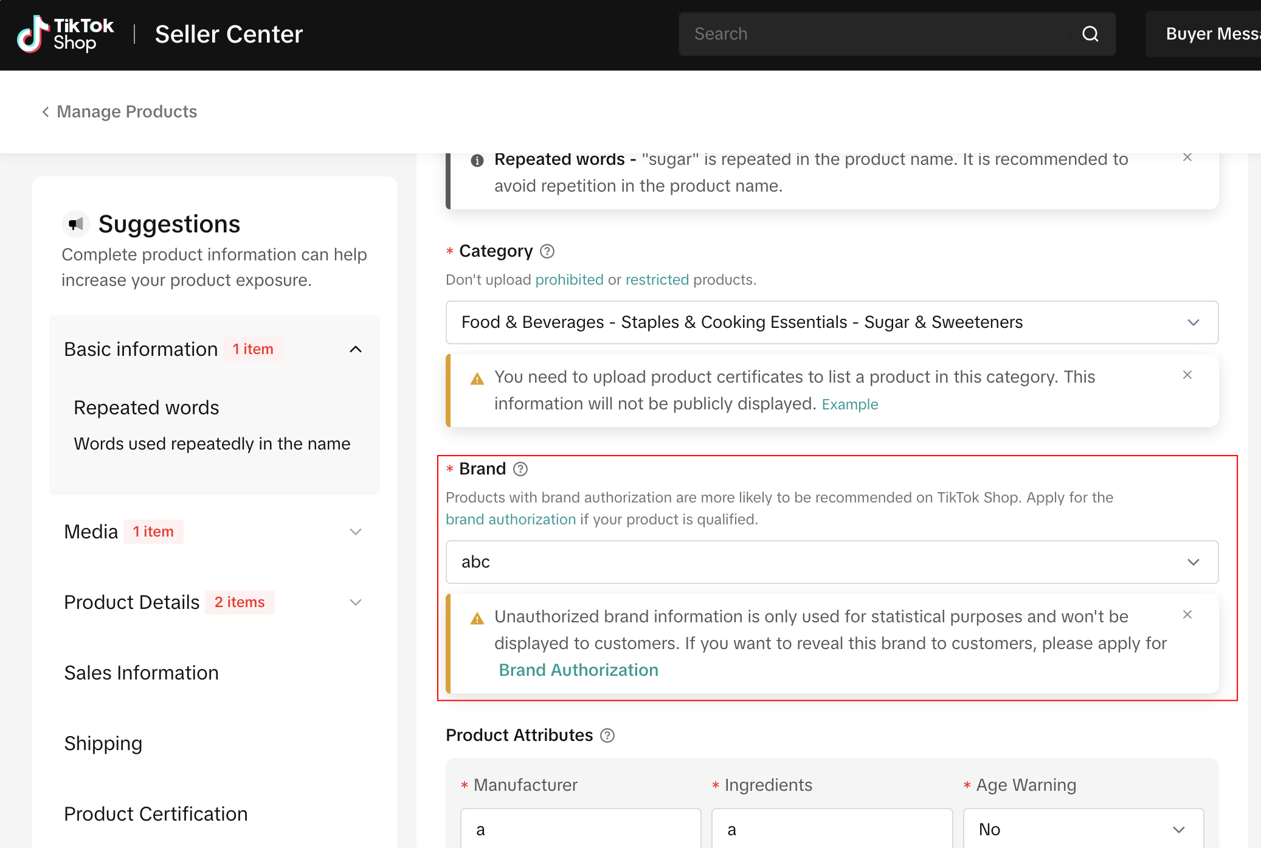Click the Category help question icon

click(547, 251)
